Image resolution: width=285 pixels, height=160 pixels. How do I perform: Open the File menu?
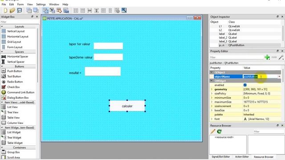(4, 4)
